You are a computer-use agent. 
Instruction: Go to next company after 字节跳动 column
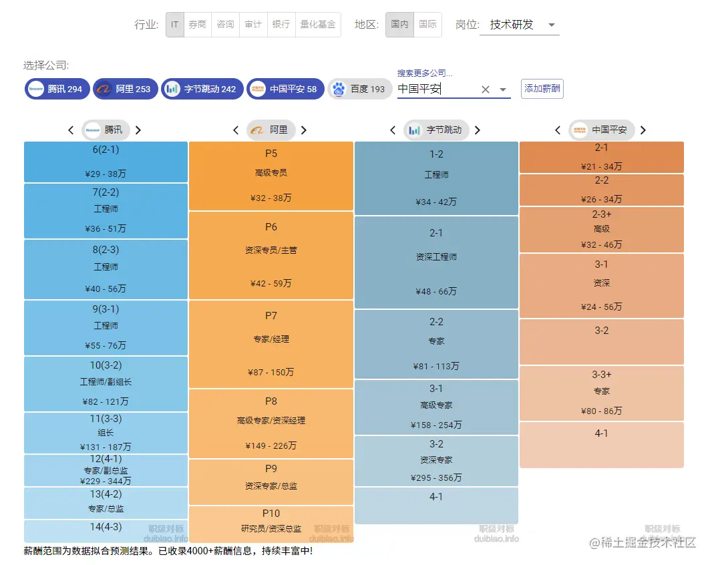(x=478, y=130)
